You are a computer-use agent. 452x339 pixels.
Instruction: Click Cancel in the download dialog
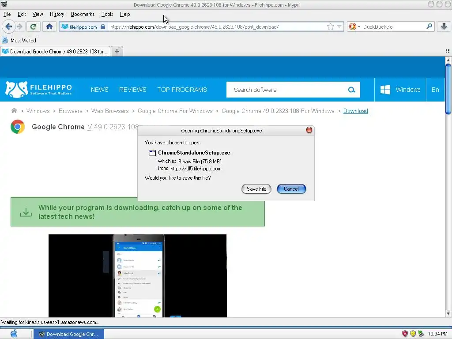click(x=291, y=189)
